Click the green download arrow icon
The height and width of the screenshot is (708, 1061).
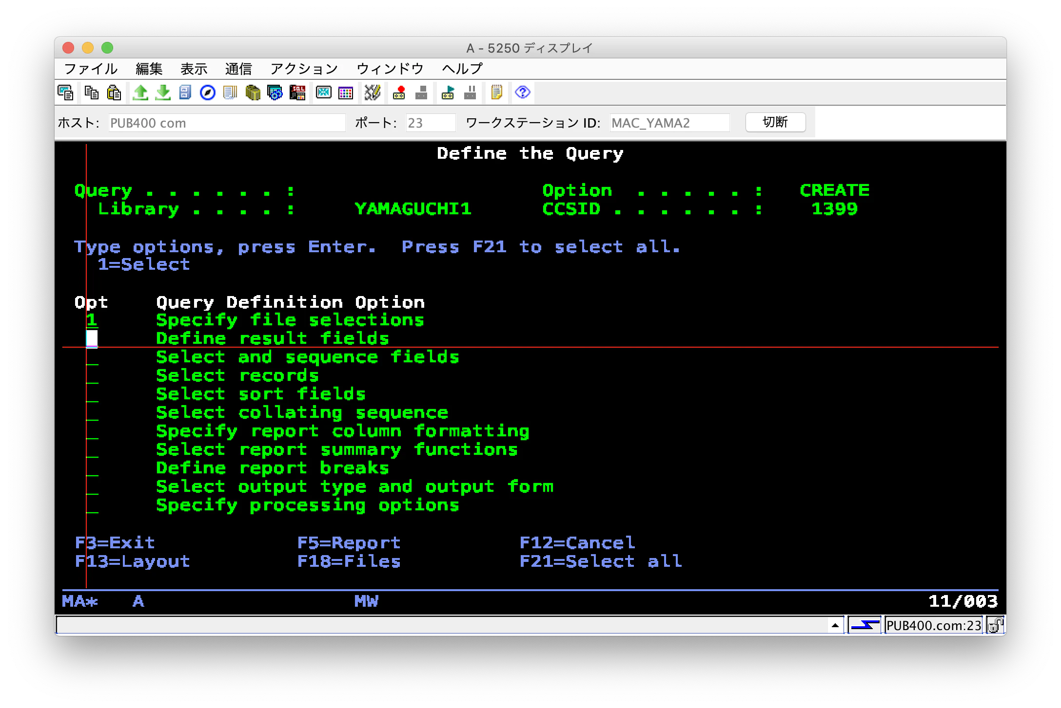coord(163,93)
